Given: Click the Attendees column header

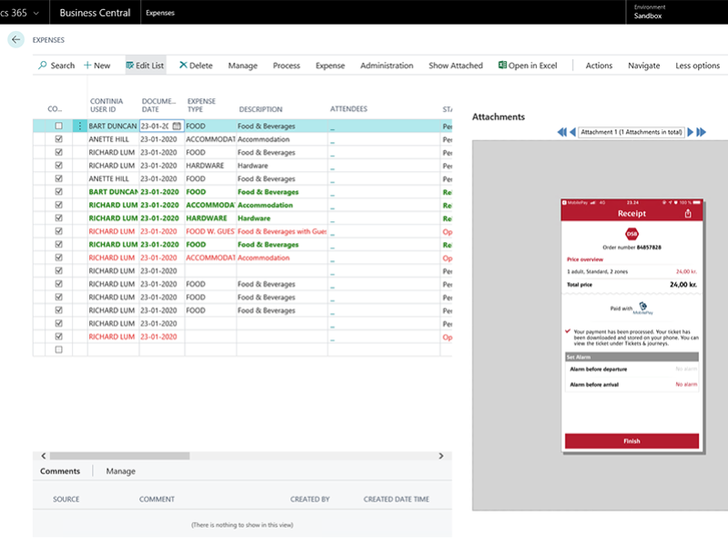Looking at the screenshot, I should tap(349, 108).
